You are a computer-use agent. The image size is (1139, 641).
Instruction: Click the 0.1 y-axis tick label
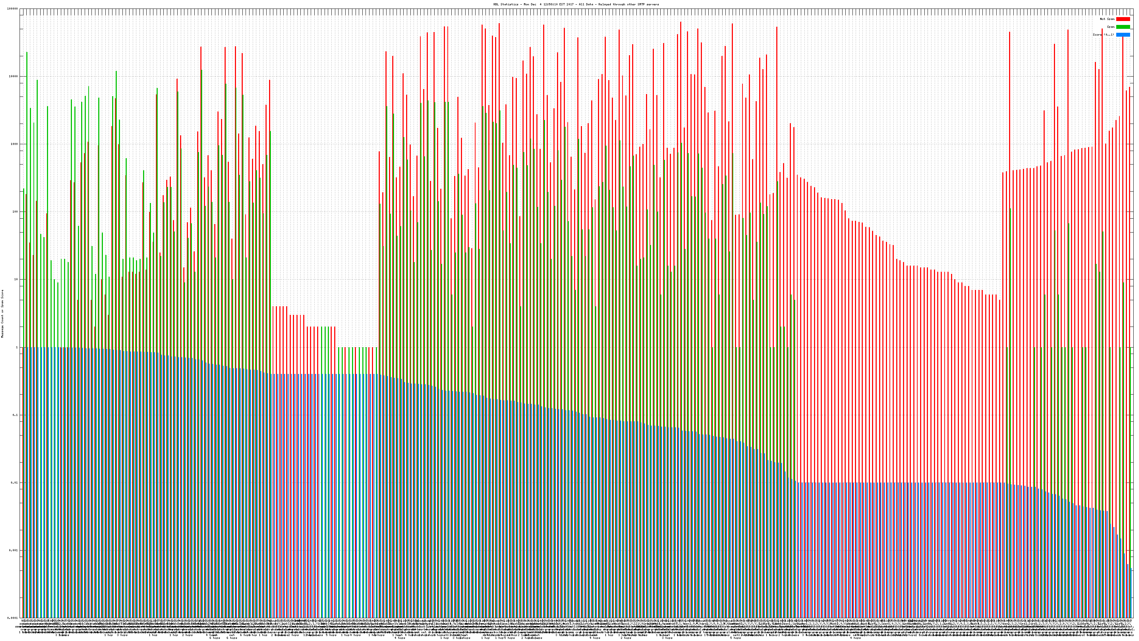coord(15,415)
